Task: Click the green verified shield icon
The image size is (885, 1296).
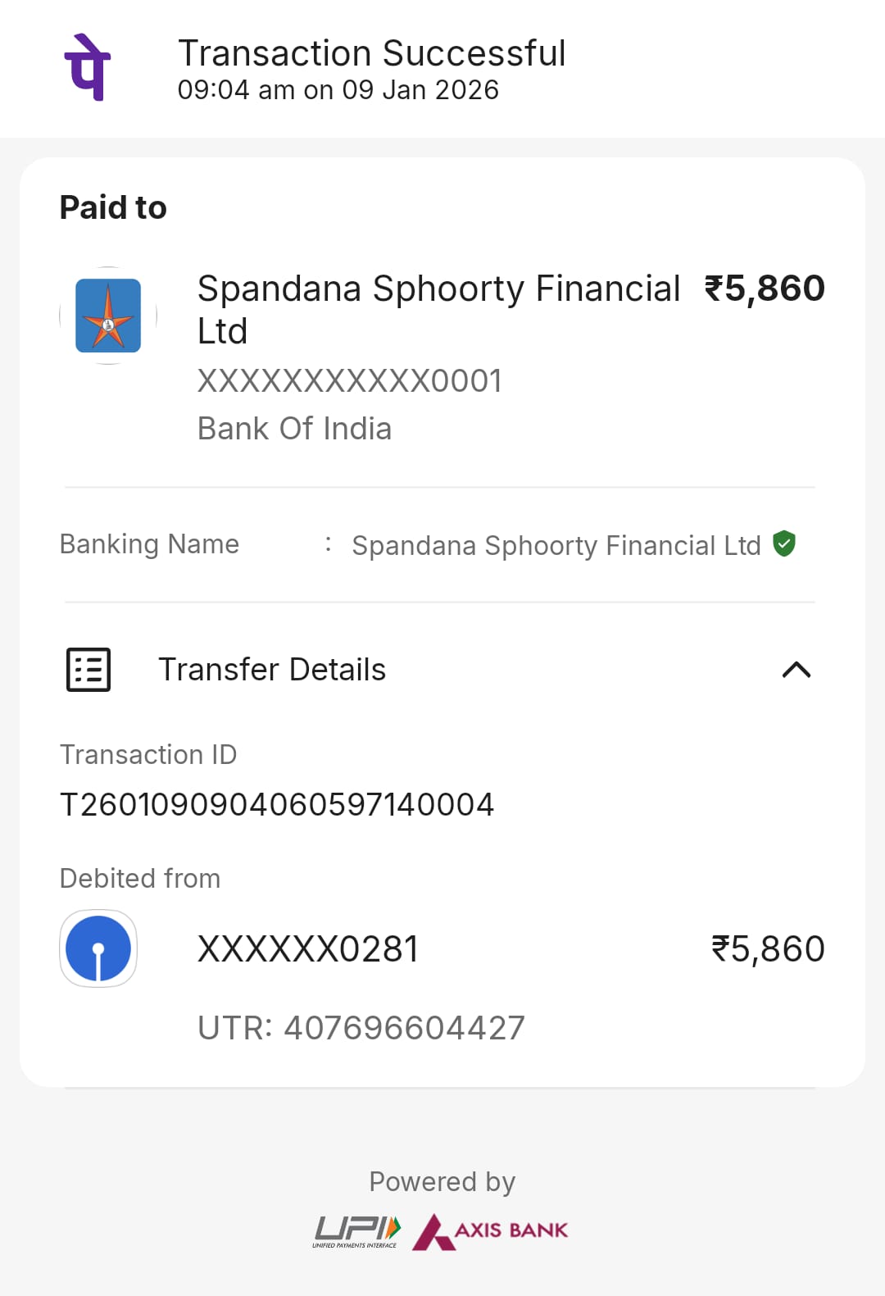Action: [x=784, y=543]
